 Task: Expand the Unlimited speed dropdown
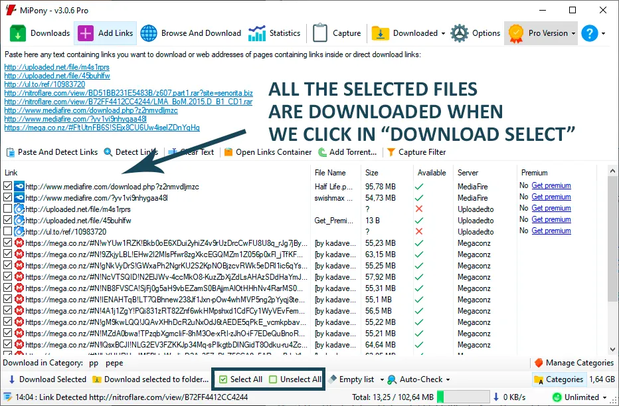pos(604,397)
